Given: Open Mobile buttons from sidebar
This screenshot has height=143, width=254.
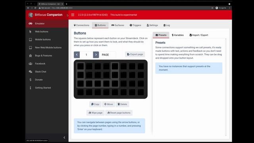Looking at the screenshot, I should pyautogui.click(x=47, y=40).
